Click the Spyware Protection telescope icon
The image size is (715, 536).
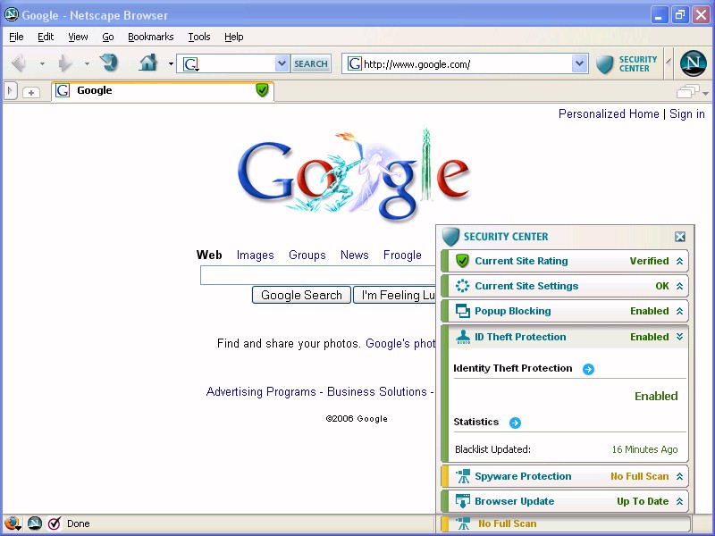pos(463,476)
